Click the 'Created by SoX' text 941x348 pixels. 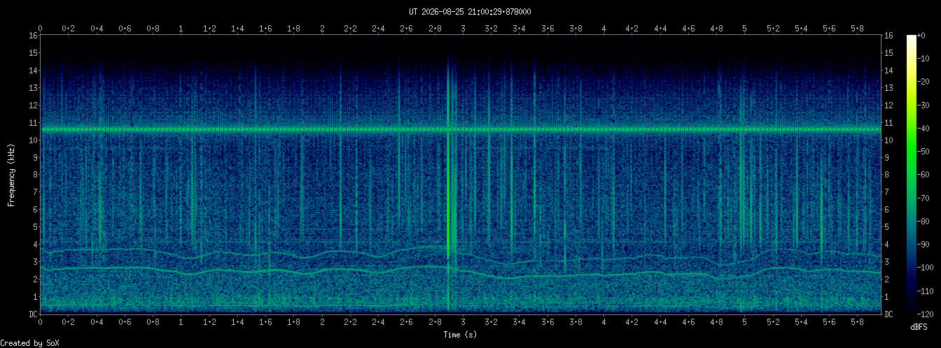tap(25, 342)
